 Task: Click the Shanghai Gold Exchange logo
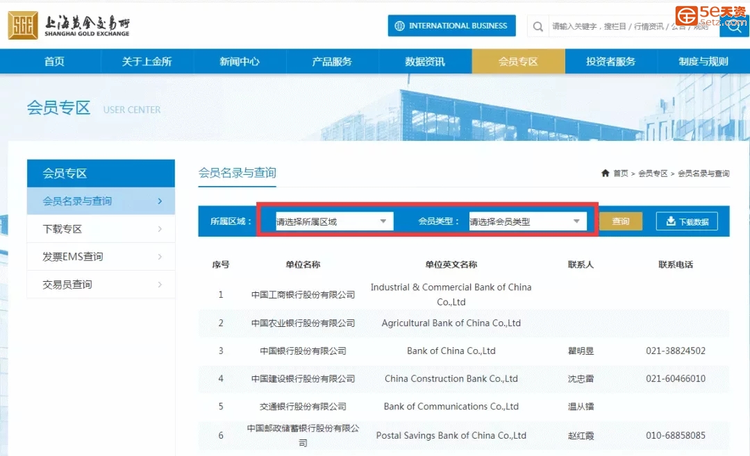(69, 25)
